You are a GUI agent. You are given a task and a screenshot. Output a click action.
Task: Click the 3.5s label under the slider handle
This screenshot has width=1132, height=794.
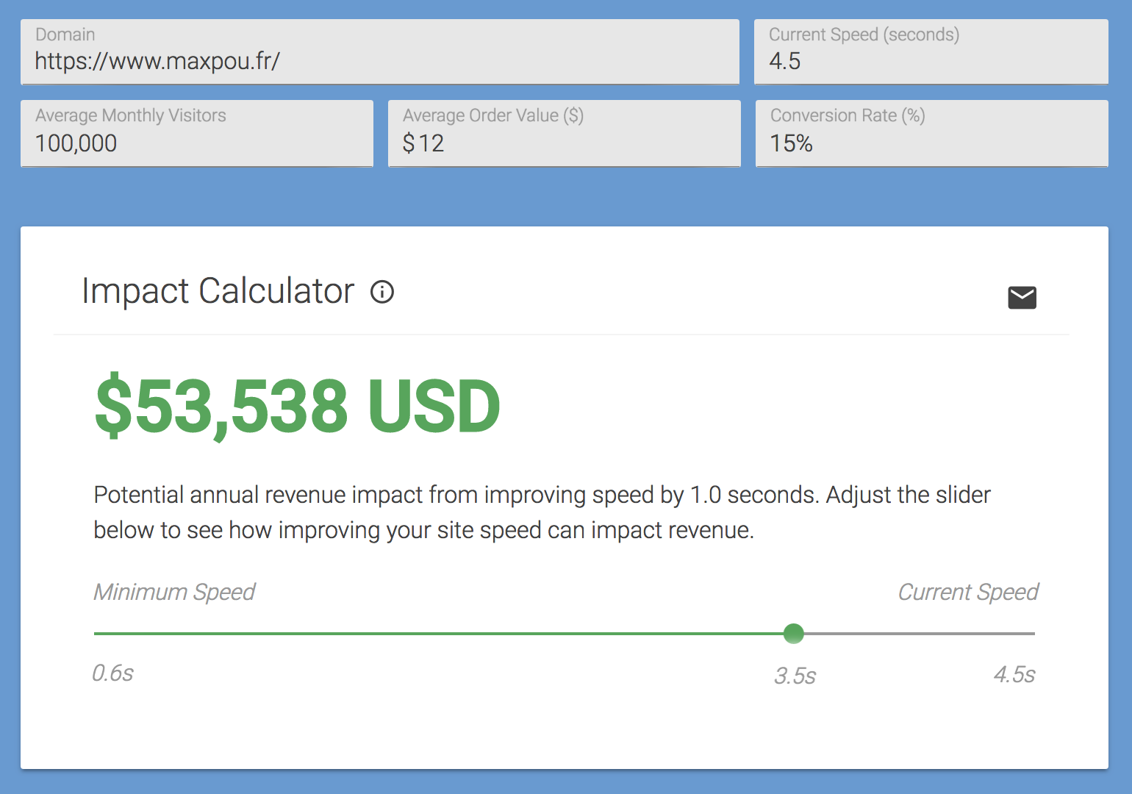click(795, 676)
